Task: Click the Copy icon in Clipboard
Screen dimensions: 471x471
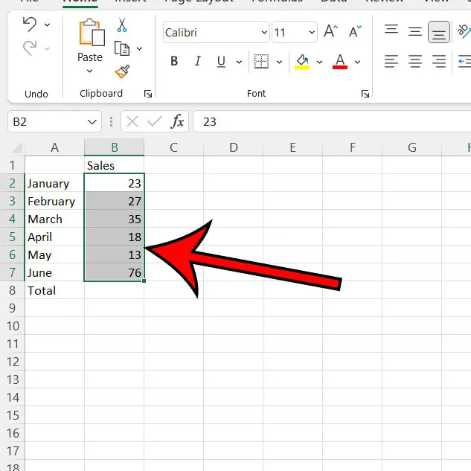Action: (122, 48)
